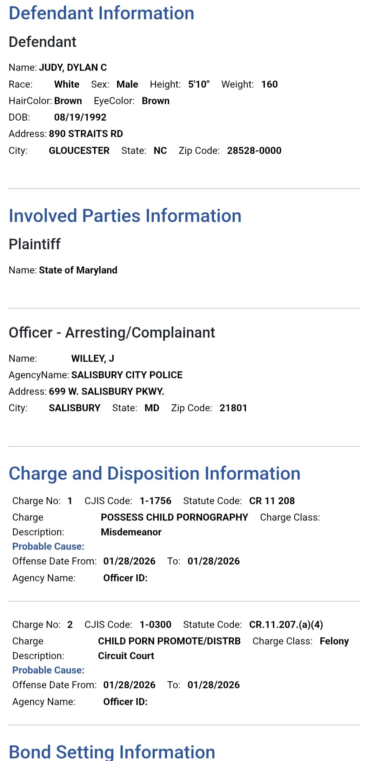Select the Plaintiff subheading
The width and height of the screenshot is (367, 761).
(x=35, y=244)
